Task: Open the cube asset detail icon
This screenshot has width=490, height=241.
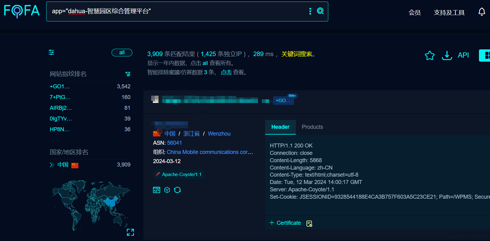Action: [x=167, y=190]
